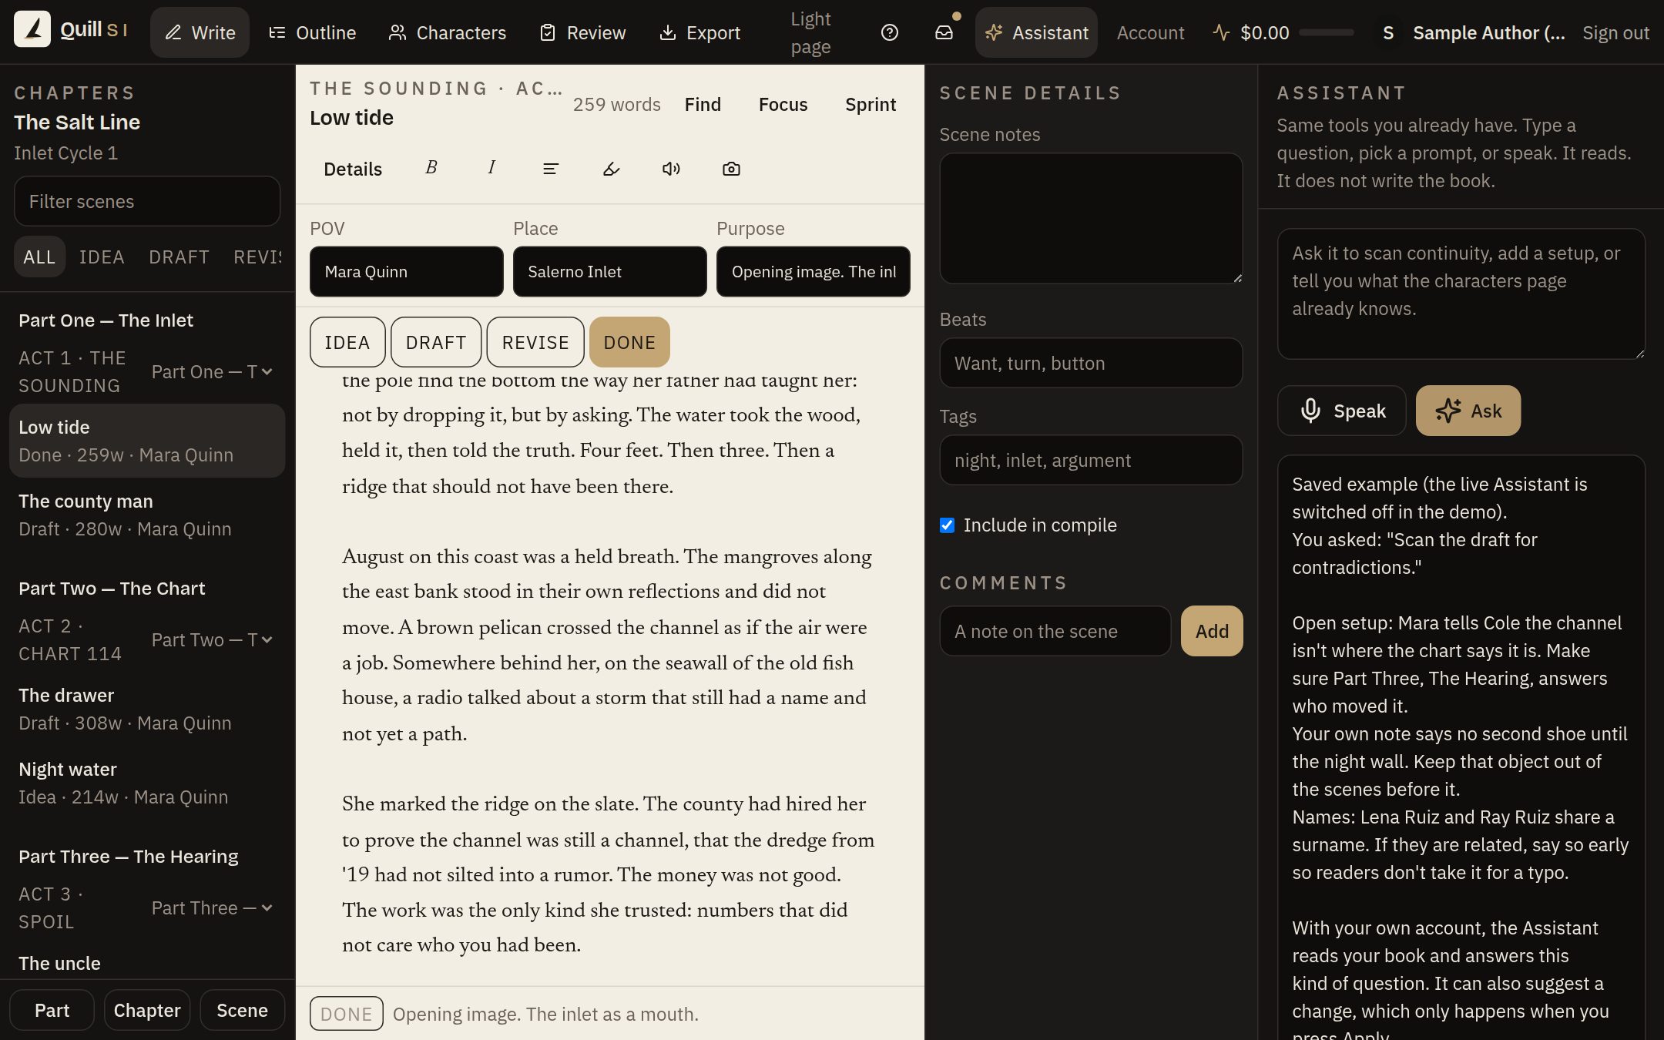Click the Filter scenes input

pos(146,201)
